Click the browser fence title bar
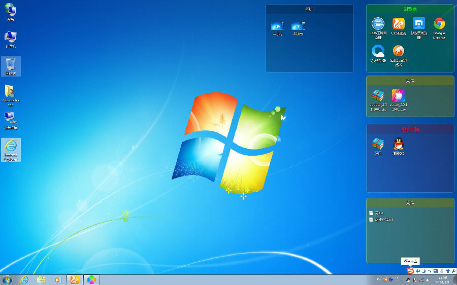The width and height of the screenshot is (457, 285). tap(410, 9)
